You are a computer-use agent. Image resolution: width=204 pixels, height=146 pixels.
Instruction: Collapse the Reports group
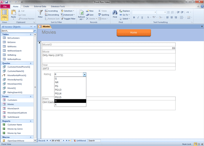31,121
